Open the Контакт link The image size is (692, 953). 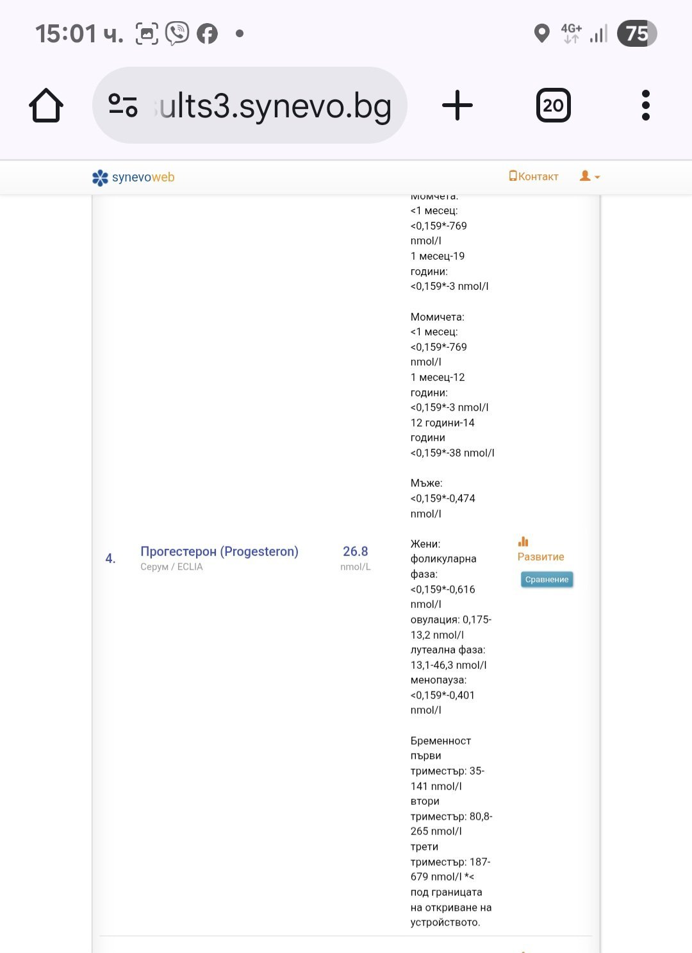click(x=534, y=176)
